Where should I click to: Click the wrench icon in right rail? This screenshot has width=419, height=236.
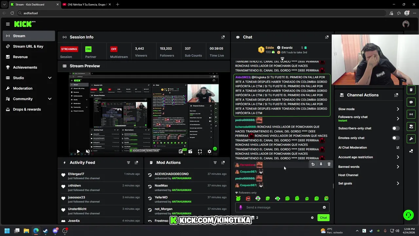pos(411,139)
